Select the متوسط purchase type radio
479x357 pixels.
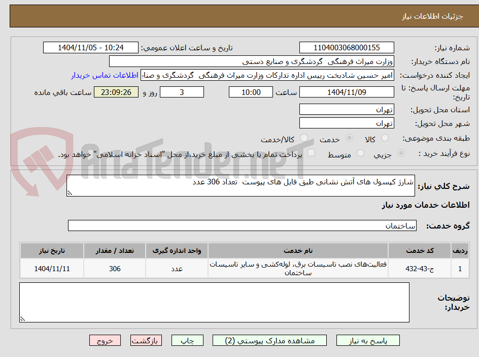(x=360, y=153)
